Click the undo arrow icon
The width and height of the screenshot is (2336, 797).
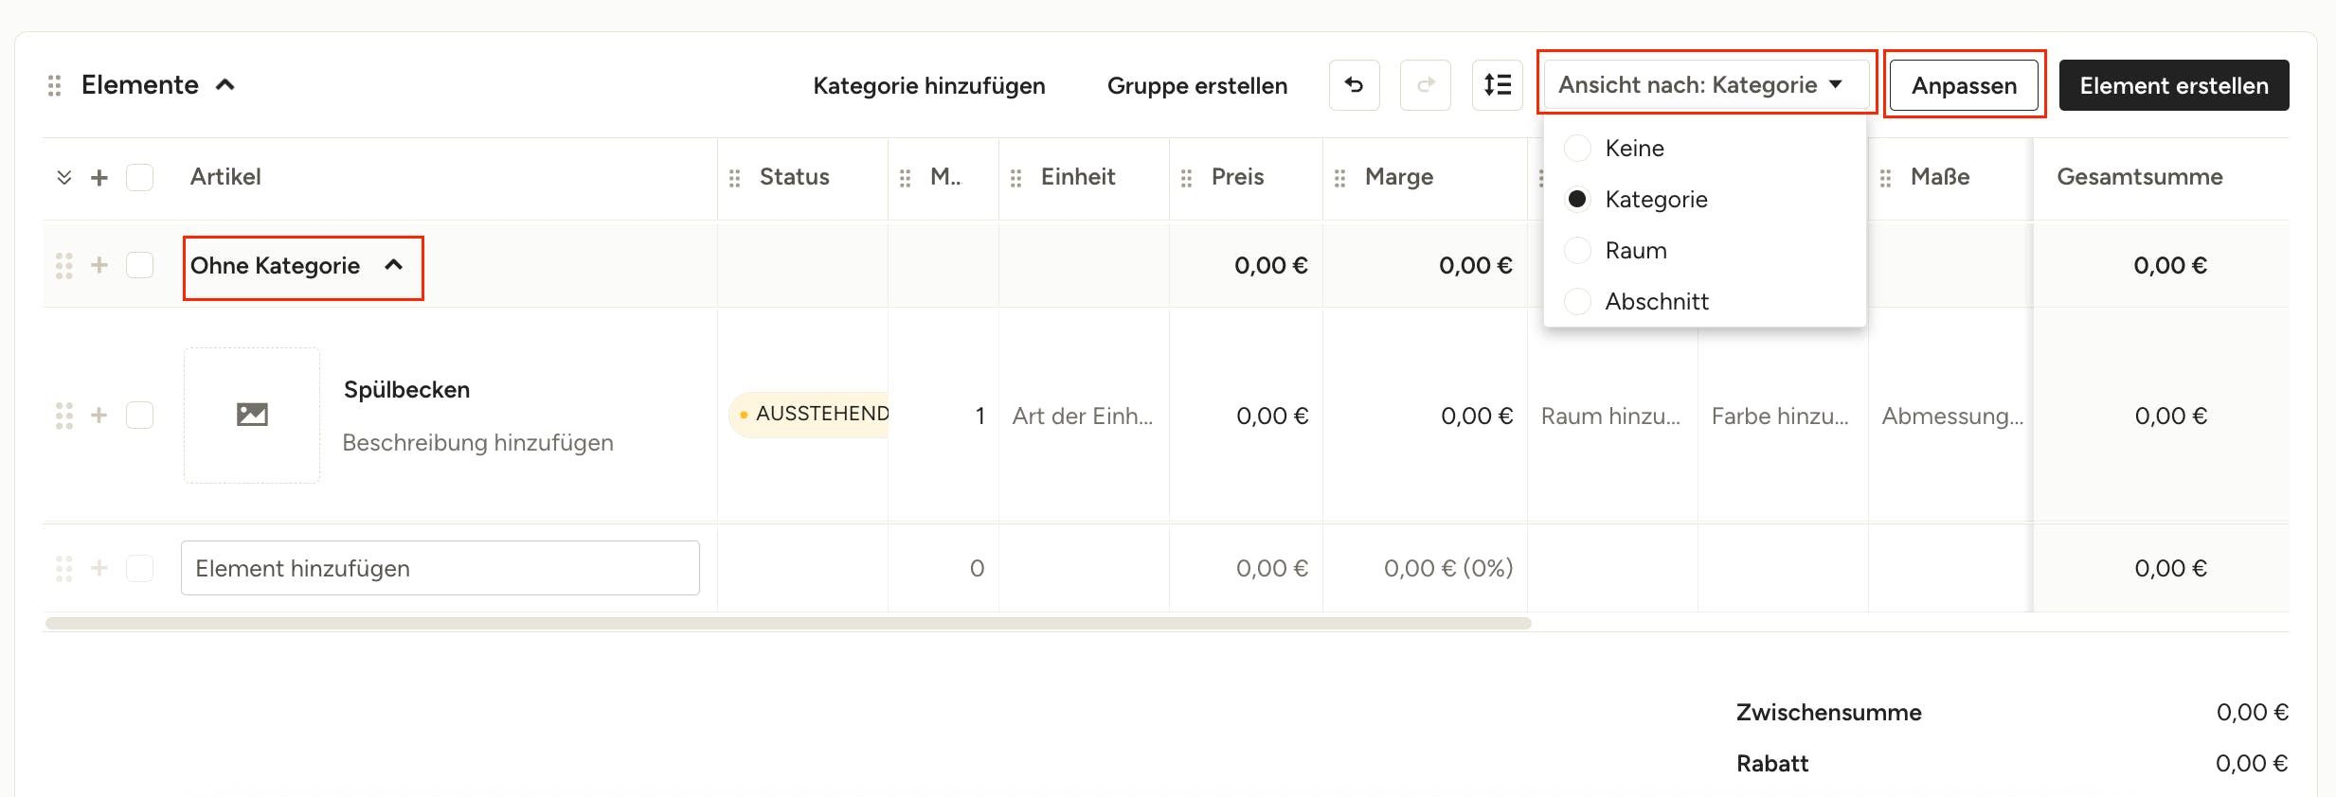[1354, 85]
